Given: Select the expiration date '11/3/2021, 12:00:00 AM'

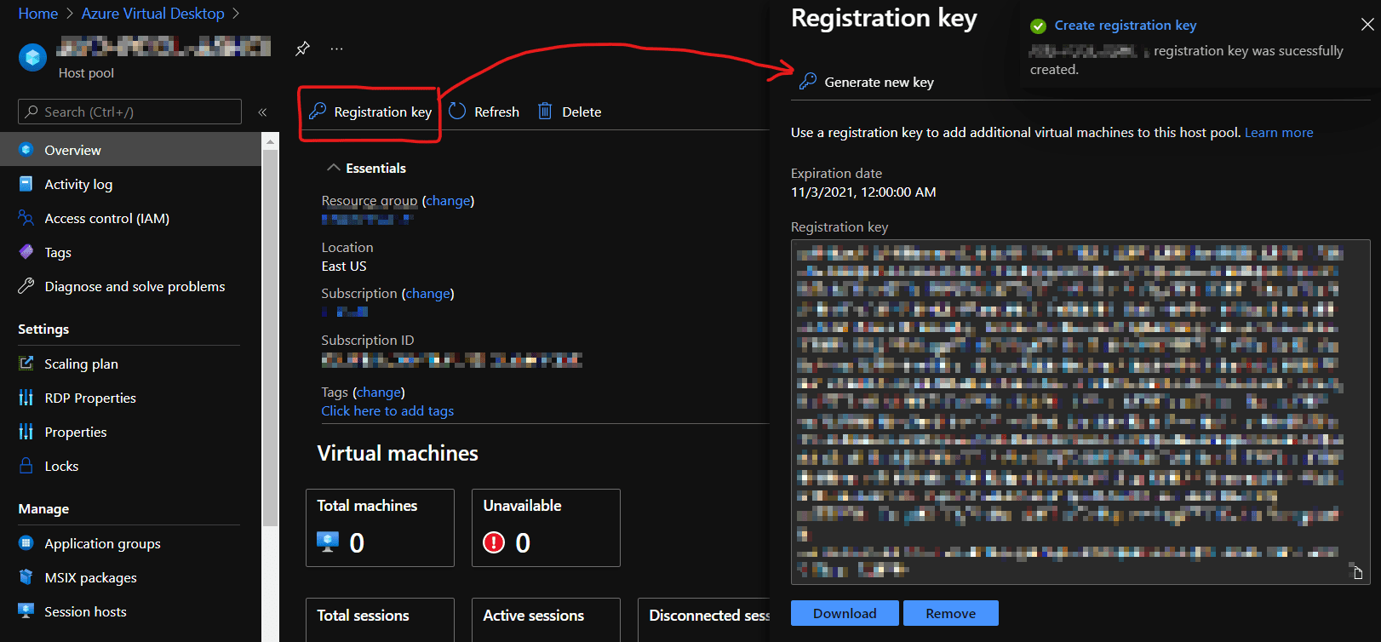Looking at the screenshot, I should 863,192.
